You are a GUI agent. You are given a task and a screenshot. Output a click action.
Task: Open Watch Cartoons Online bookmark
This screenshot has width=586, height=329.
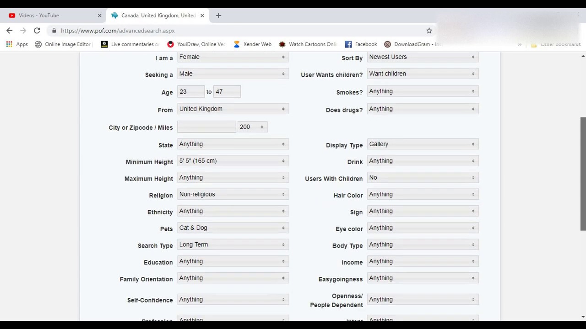click(x=308, y=44)
